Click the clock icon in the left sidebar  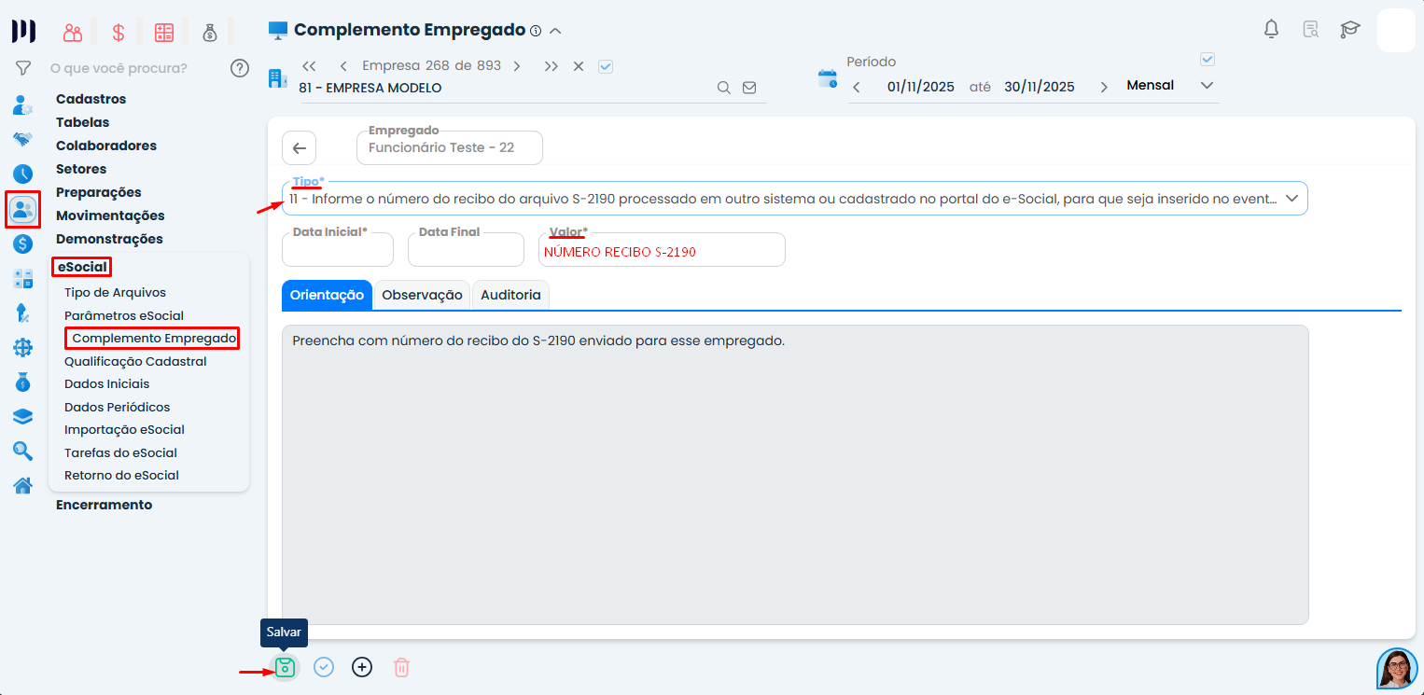23,174
